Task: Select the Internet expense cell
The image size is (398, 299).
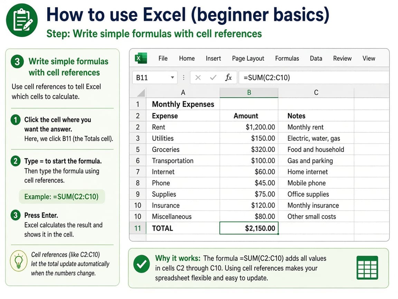Action: pyautogui.click(x=183, y=172)
